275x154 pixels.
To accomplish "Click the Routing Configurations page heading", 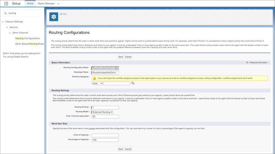I will point(69,32).
